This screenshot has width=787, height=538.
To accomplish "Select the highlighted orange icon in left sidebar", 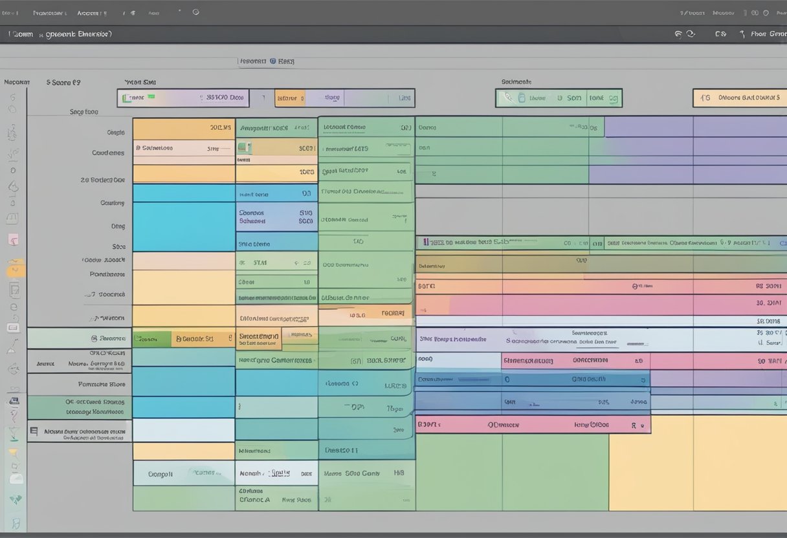I will [x=14, y=270].
